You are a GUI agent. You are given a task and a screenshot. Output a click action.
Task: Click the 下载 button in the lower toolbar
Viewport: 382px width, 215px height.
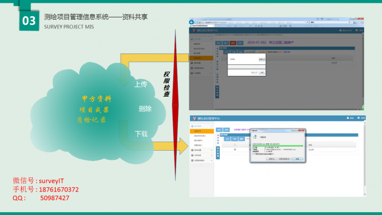click(234, 139)
